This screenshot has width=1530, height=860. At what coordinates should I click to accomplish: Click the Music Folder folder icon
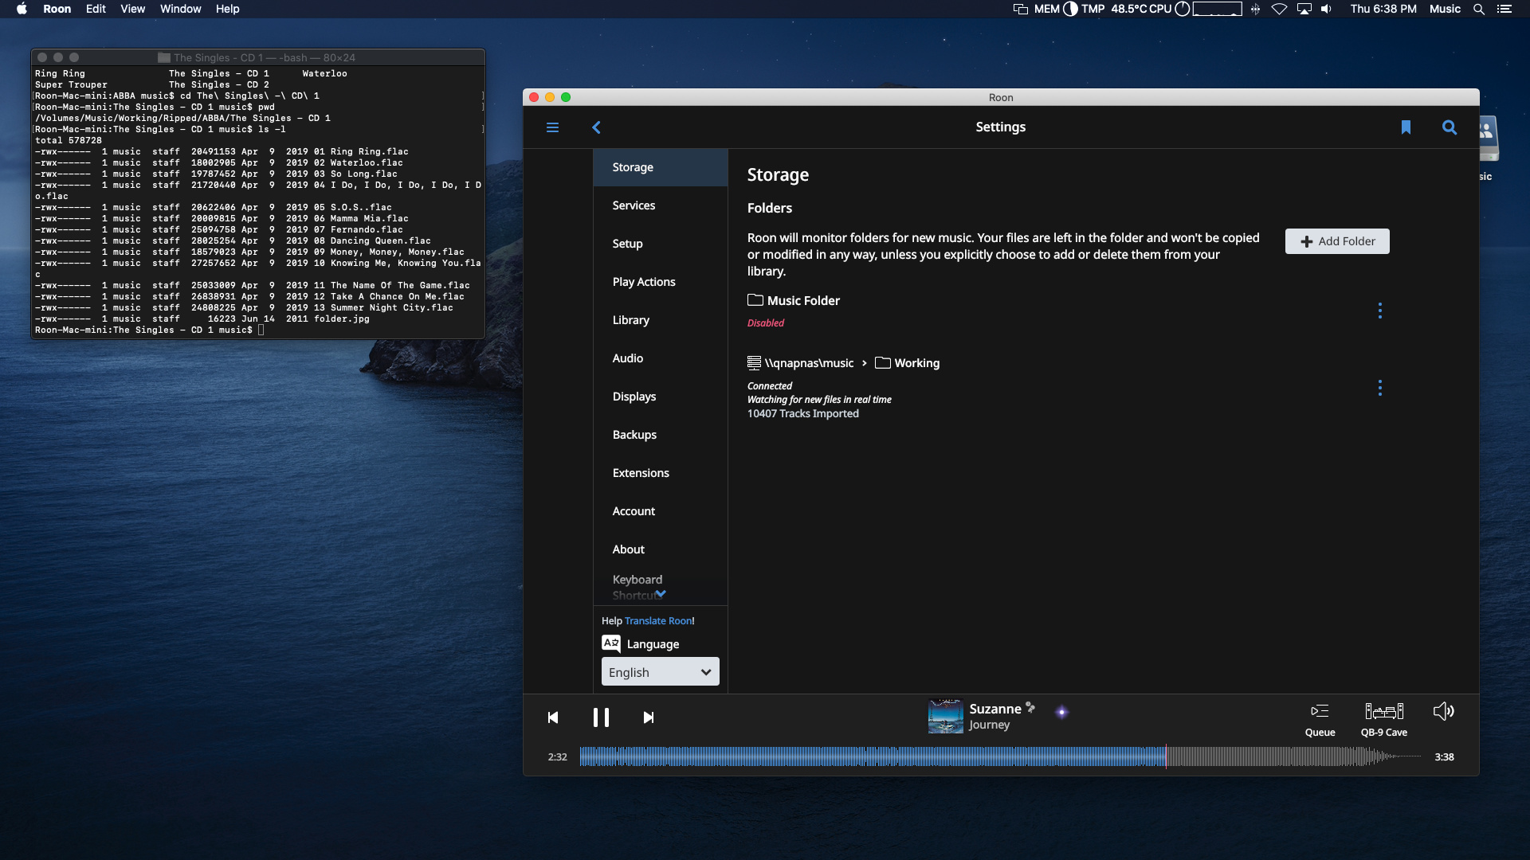coord(755,300)
